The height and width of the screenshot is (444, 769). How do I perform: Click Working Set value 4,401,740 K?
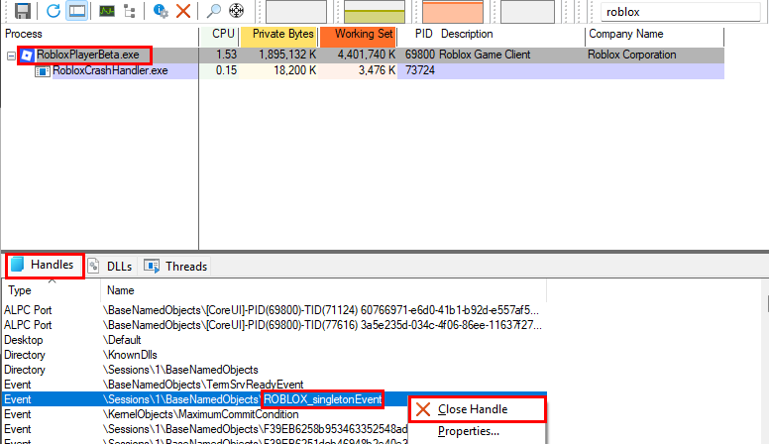coord(367,55)
